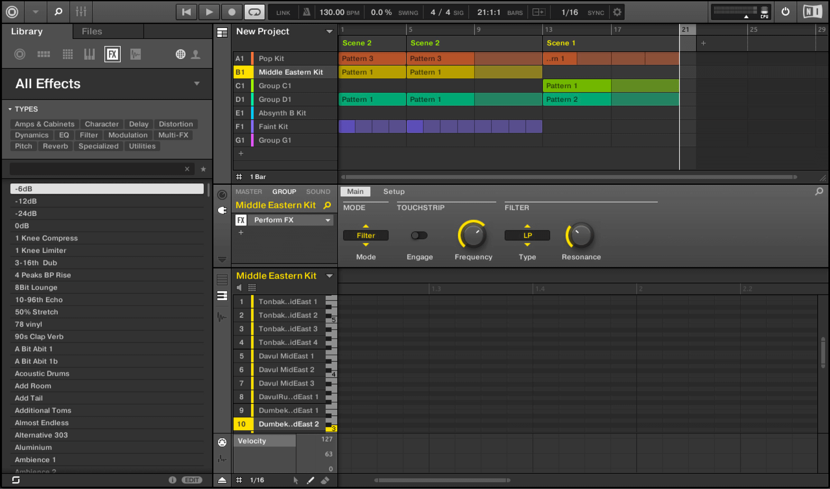
Task: Open the New Project dropdown menu
Action: click(x=329, y=31)
